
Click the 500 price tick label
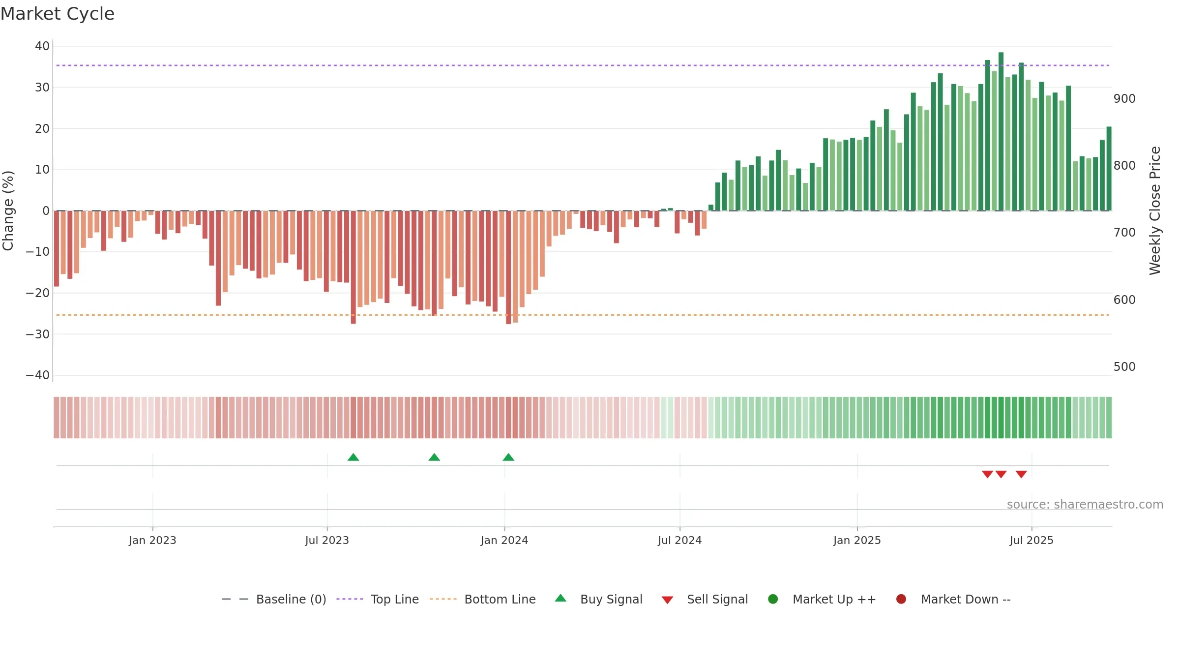[x=1125, y=367]
